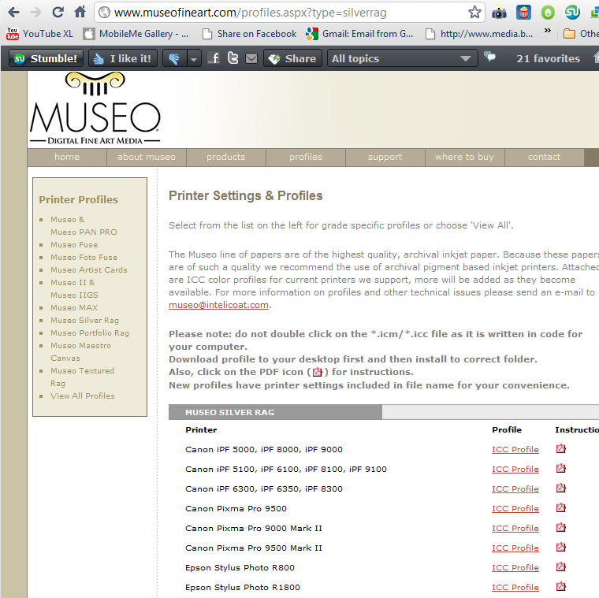Screen dimensions: 599x598
Task: Open MobileMe Gallery bookmark
Action: 136,34
